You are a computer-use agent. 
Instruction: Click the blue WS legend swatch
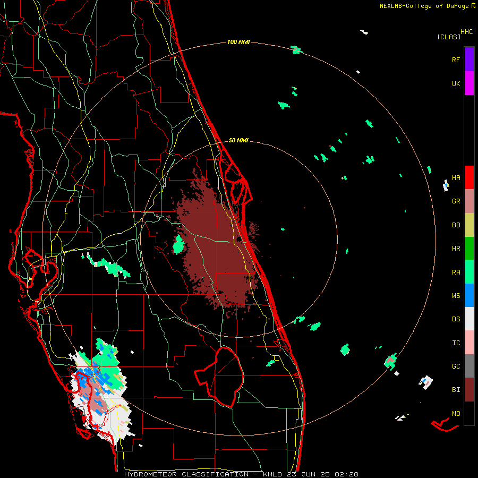(x=469, y=295)
